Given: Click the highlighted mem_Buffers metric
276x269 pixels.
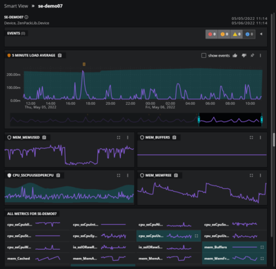Looking at the screenshot, I should [235, 247].
